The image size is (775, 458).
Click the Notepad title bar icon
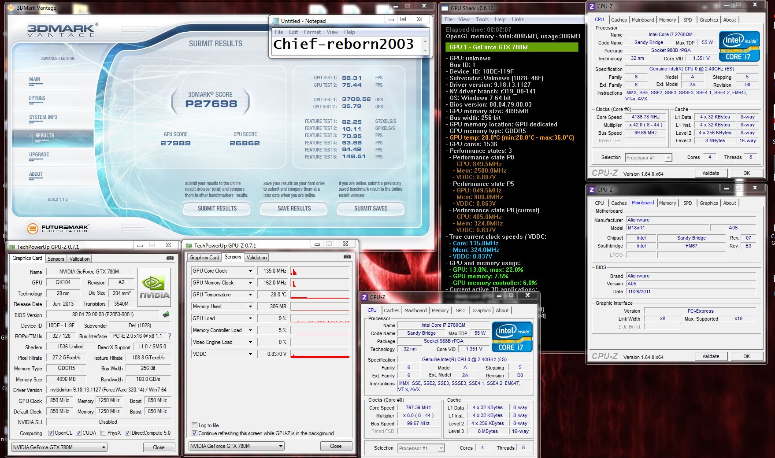[276, 21]
